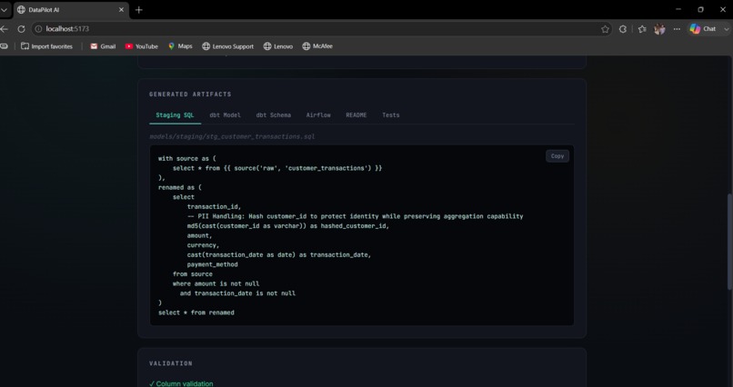Click the models/staging file path text
Image resolution: width=733 pixels, height=387 pixels.
point(232,137)
